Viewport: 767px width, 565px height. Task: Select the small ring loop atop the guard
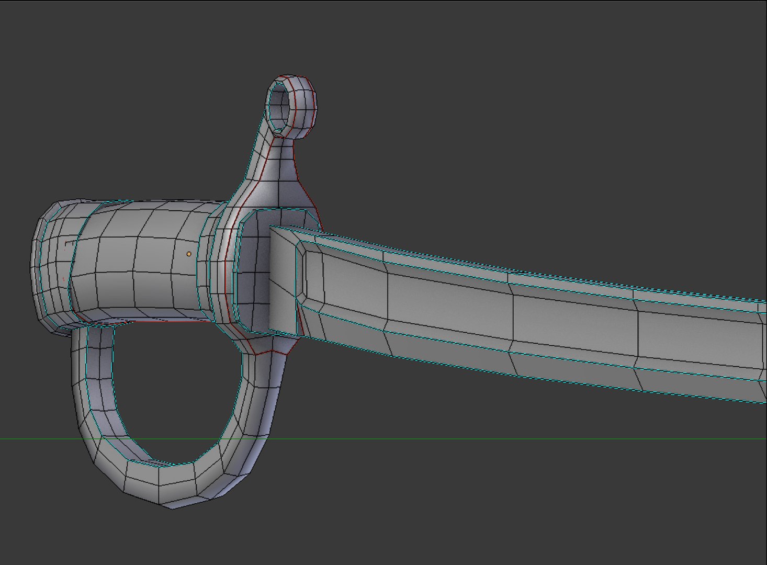[291, 107]
